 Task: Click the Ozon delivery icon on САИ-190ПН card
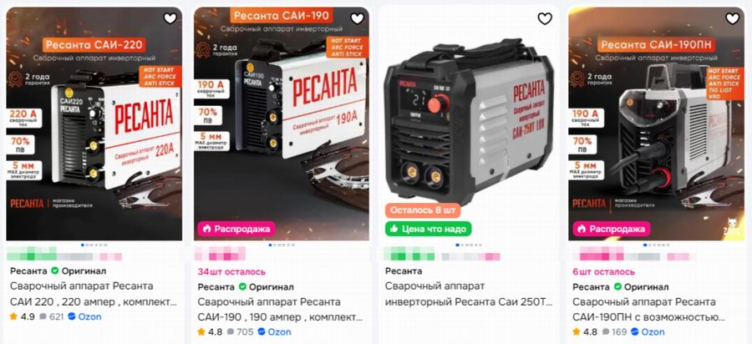635,331
